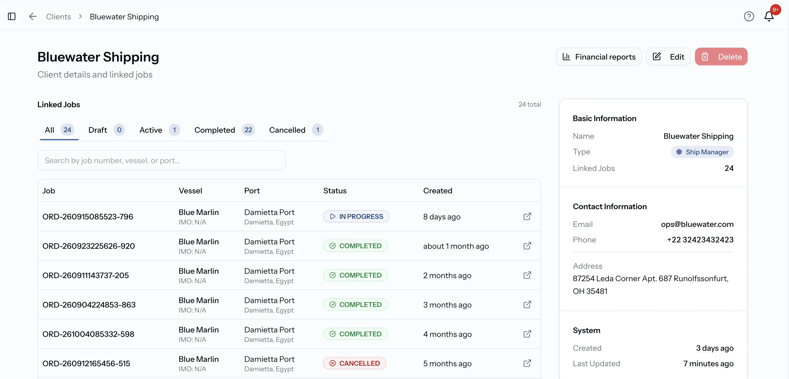789x379 pixels.
Task: Click the Ship Manager type badge
Action: 702,152
